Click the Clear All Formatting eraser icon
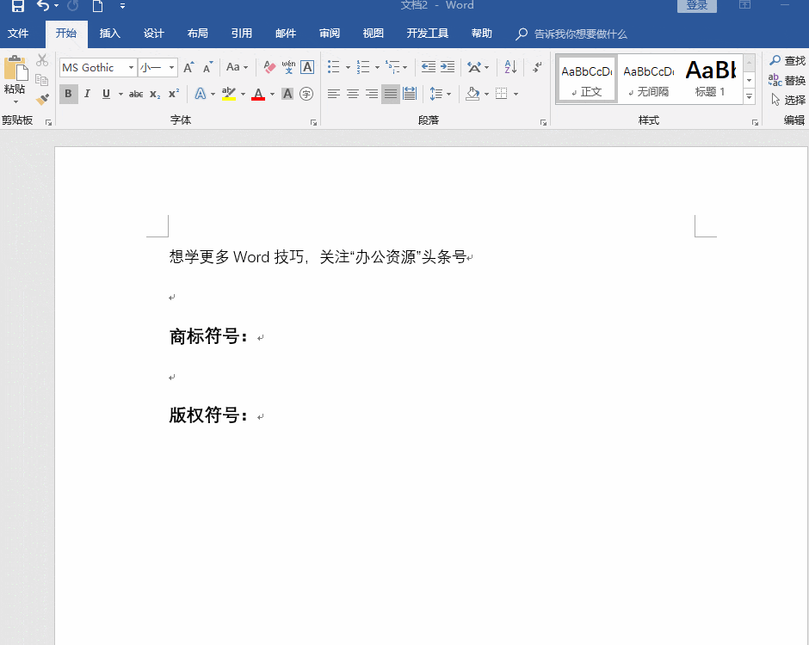 (269, 67)
